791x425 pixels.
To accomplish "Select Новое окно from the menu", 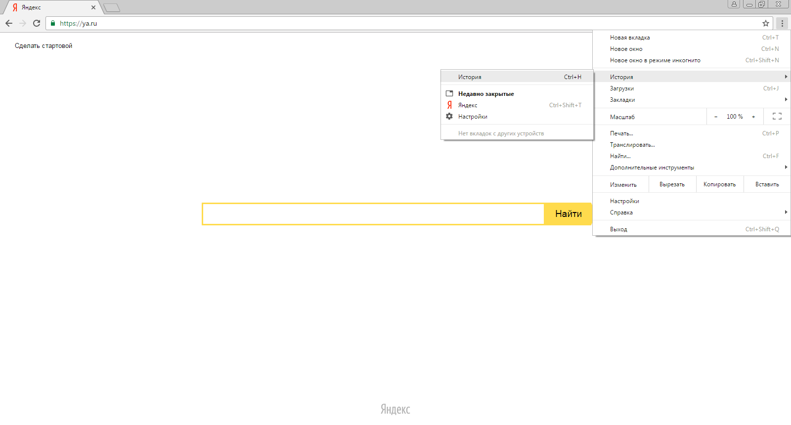I will [x=692, y=49].
